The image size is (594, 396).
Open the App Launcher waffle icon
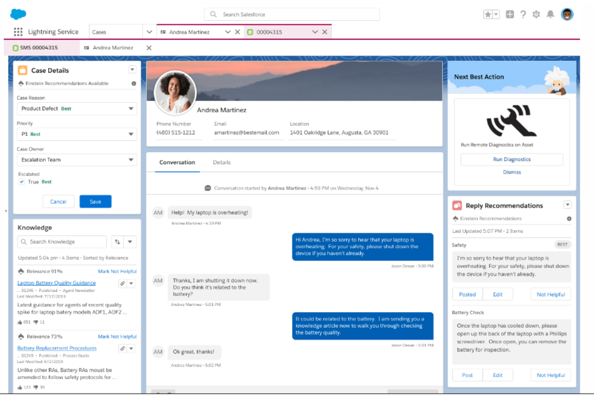[x=18, y=31]
